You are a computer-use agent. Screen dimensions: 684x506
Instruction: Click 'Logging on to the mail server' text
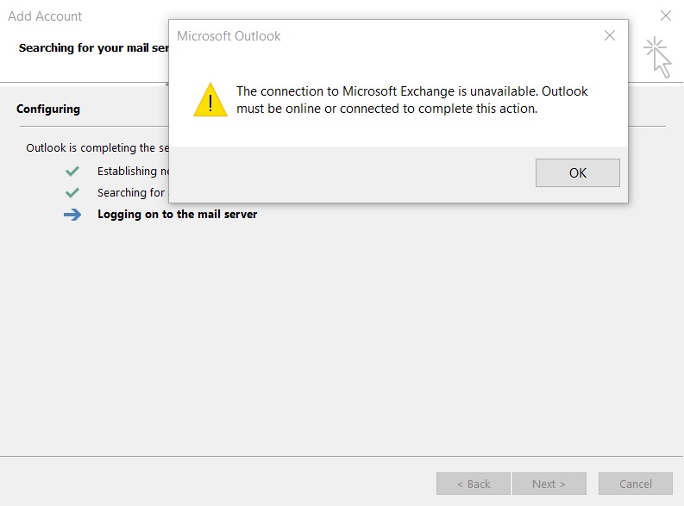click(x=177, y=215)
